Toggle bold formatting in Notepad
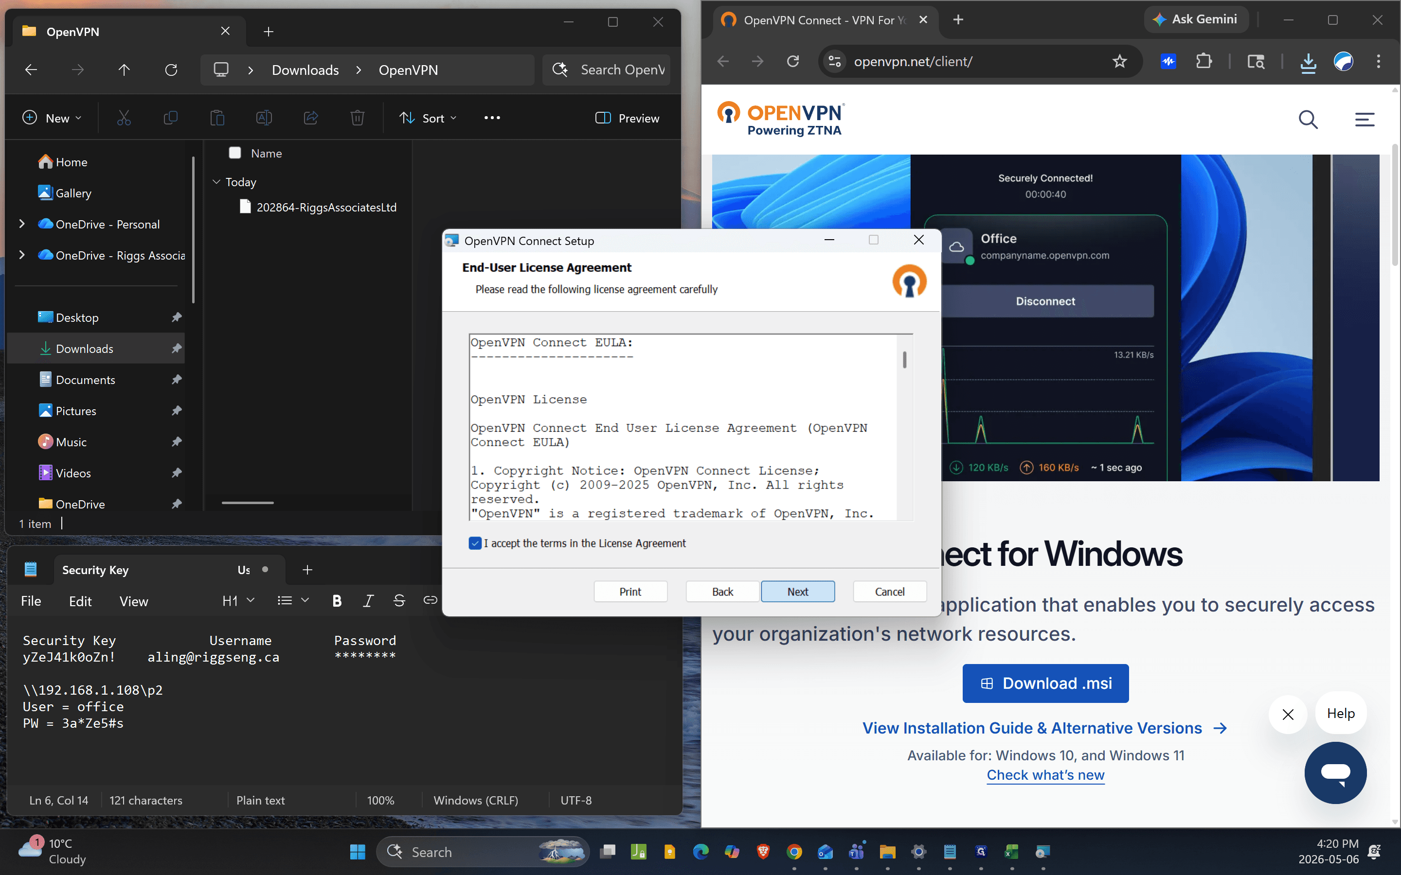The width and height of the screenshot is (1401, 875). tap(337, 601)
